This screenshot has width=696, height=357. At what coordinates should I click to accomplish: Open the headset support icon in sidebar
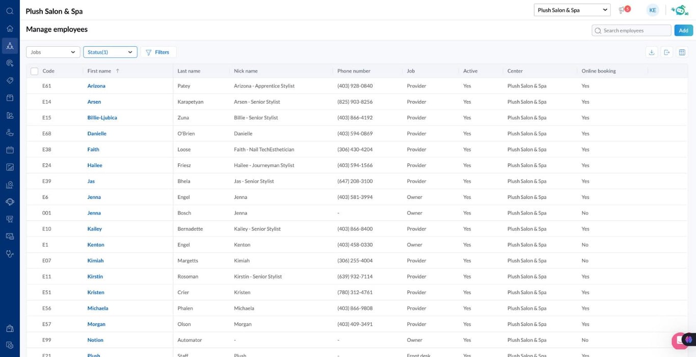pos(10,202)
